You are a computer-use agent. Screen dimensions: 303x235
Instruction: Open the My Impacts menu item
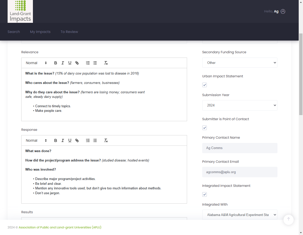pos(40,32)
